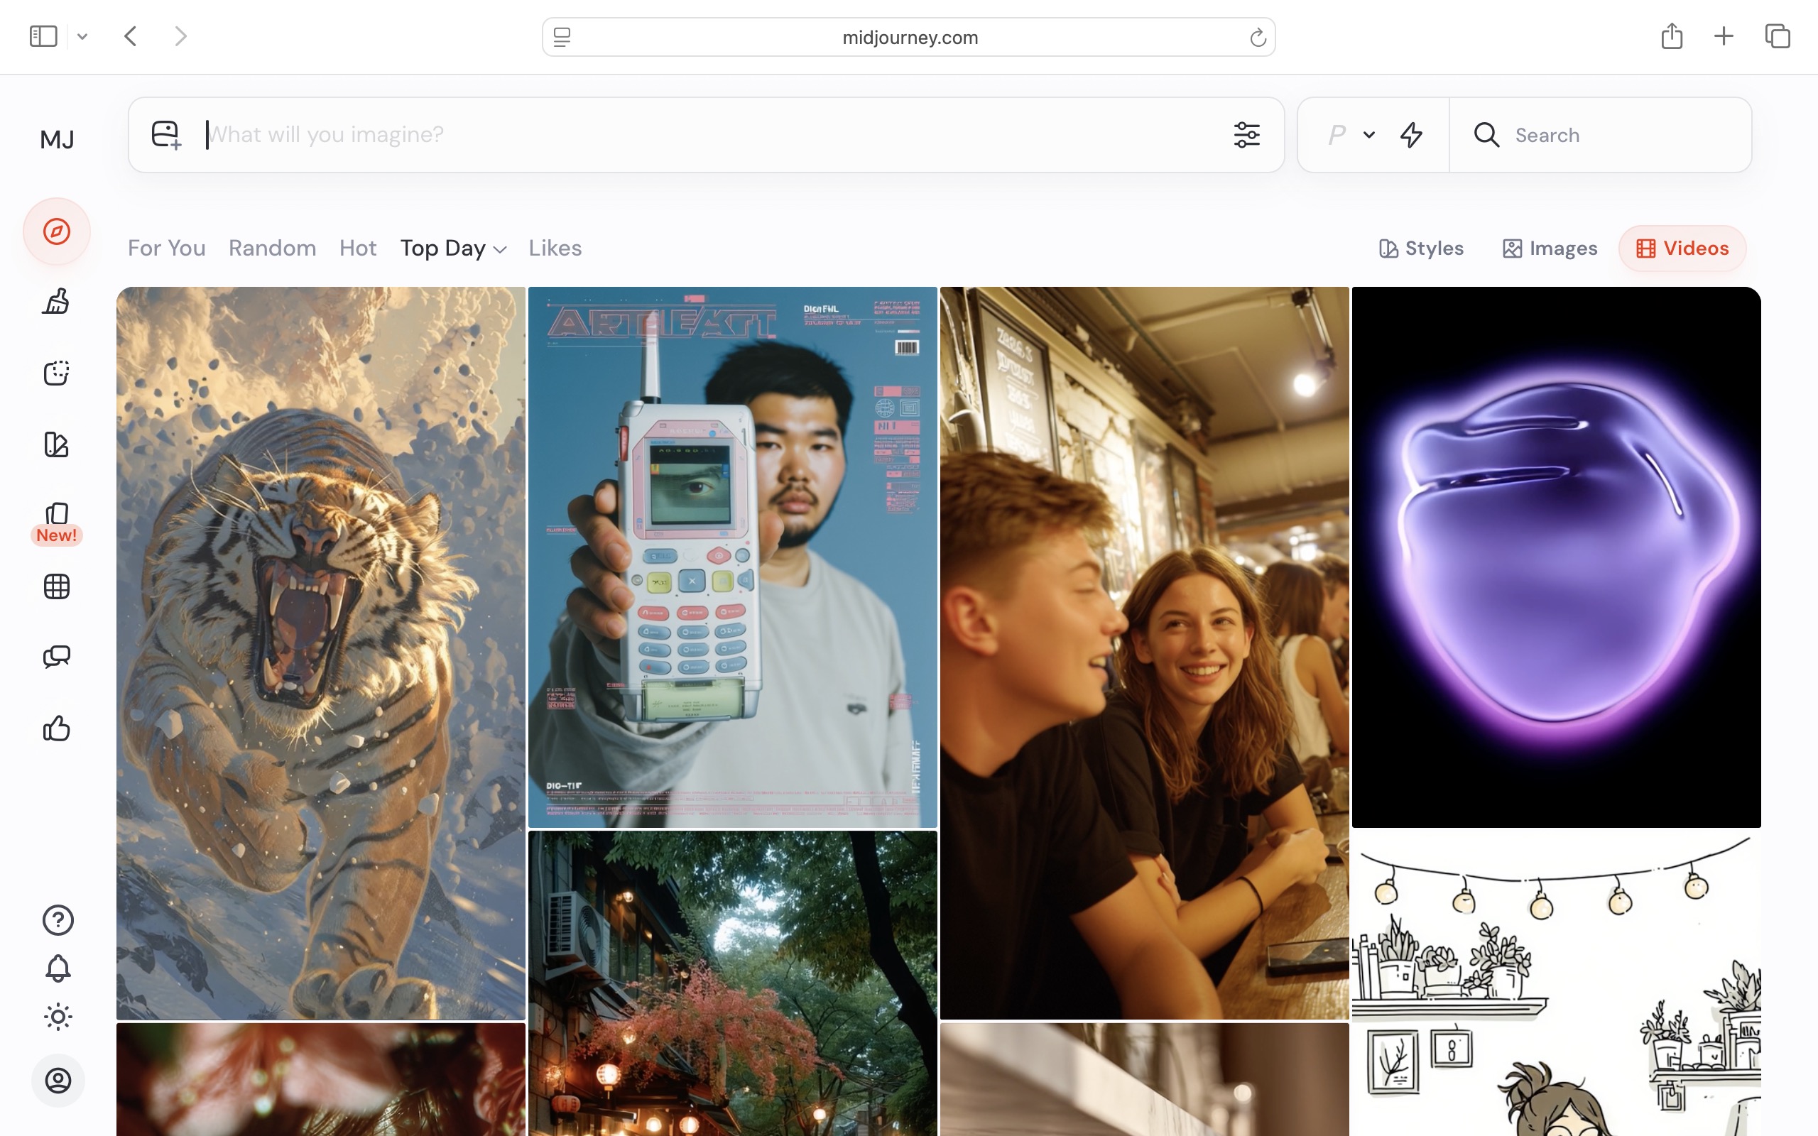Click the add image icon in prompt bar

[166, 135]
